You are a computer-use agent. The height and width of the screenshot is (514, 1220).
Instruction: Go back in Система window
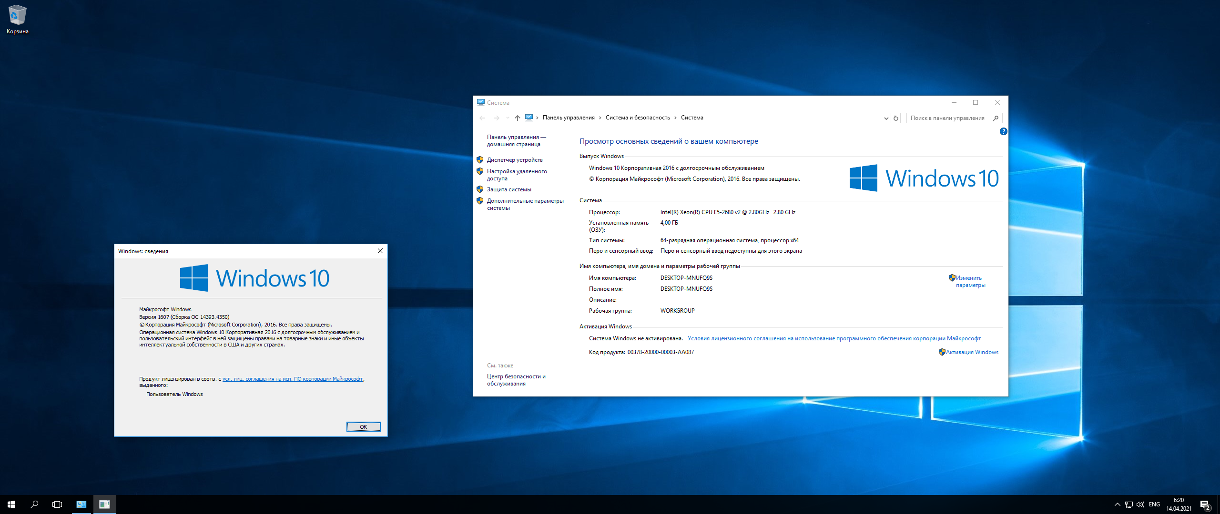click(x=482, y=118)
